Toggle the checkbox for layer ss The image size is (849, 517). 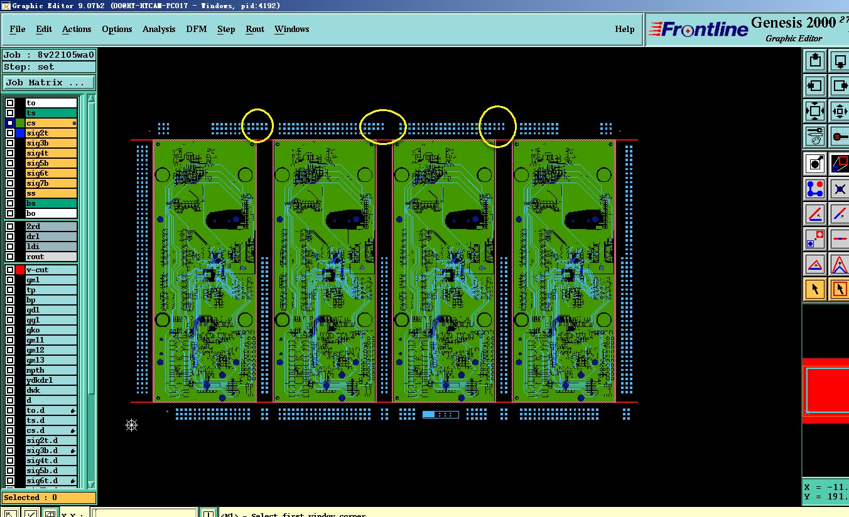(10, 193)
